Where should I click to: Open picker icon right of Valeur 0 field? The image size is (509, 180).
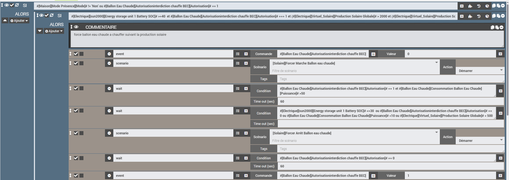pyautogui.click(x=500, y=54)
